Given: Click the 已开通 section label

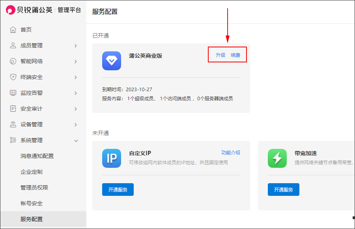Looking at the screenshot, I should [101, 36].
